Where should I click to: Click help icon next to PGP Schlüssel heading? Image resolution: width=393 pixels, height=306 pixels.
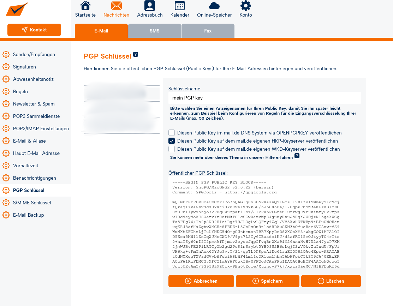[136, 55]
